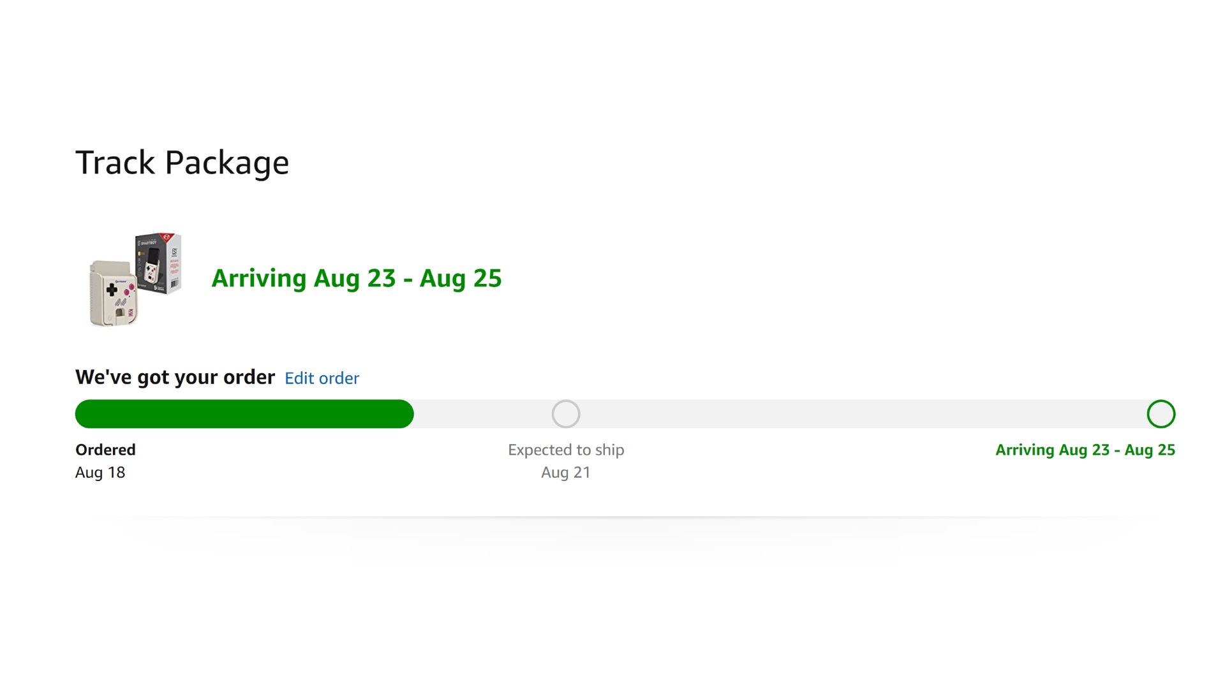Click the black D-pad on the device image
The image size is (1225, 689).
click(x=112, y=290)
